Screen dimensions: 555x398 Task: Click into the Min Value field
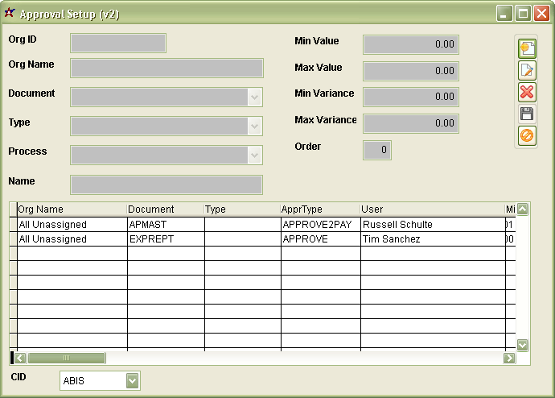[410, 44]
